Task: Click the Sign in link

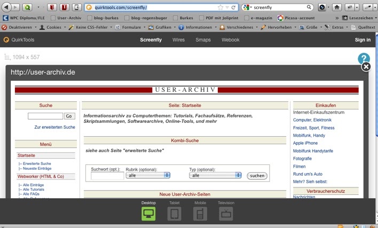Action: pyautogui.click(x=363, y=40)
